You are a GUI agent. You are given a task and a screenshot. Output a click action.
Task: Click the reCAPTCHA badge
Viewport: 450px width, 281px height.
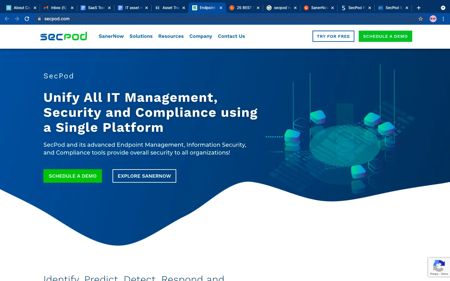439,267
